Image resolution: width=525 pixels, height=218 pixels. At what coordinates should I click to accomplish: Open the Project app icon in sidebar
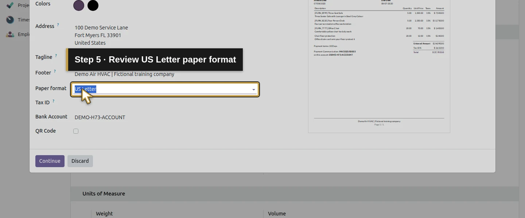[x=10, y=5]
